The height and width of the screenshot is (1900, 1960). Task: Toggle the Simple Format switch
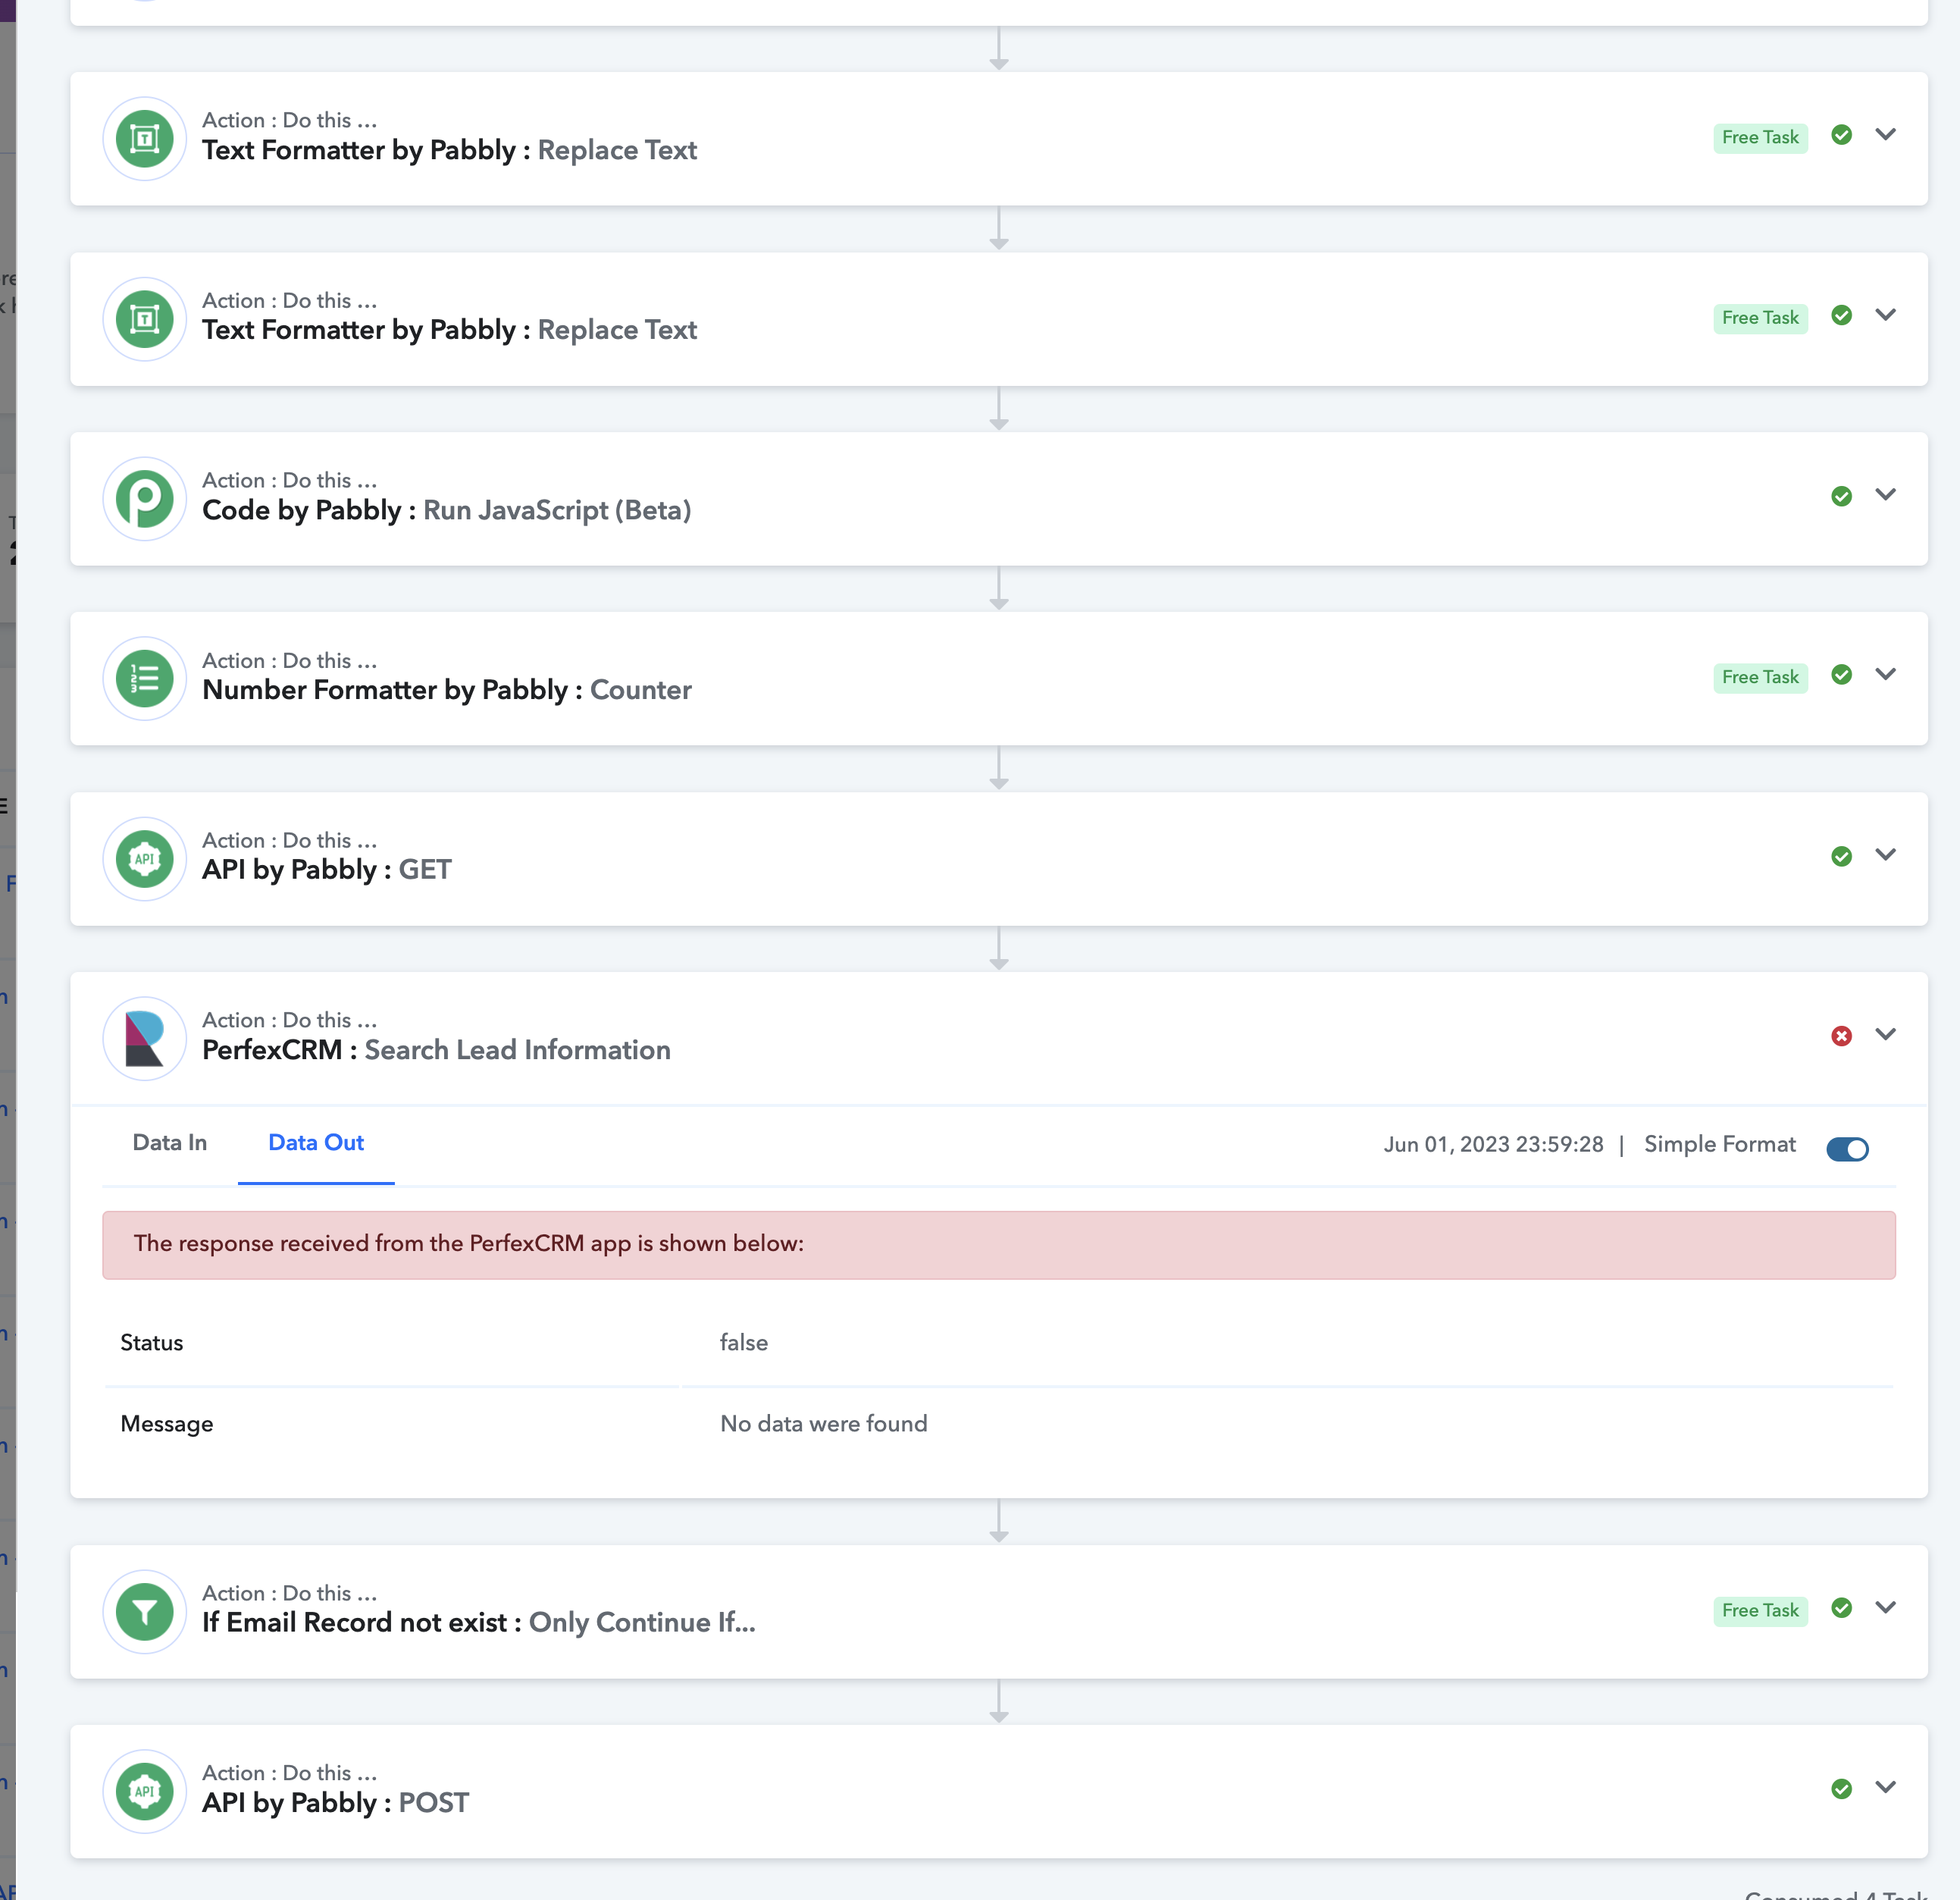1847,1149
